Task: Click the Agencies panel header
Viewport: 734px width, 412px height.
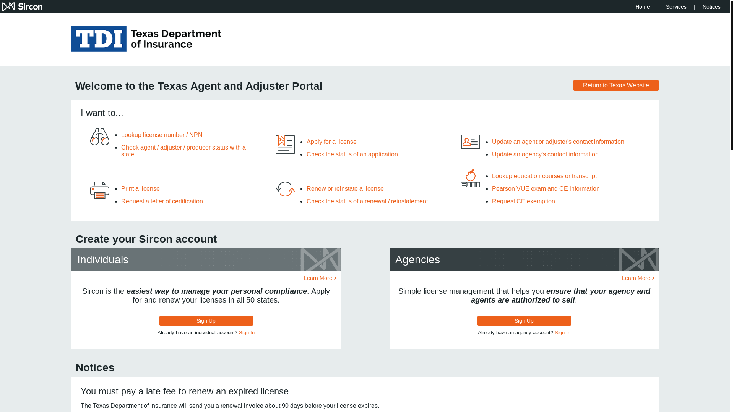Action: tap(524, 260)
